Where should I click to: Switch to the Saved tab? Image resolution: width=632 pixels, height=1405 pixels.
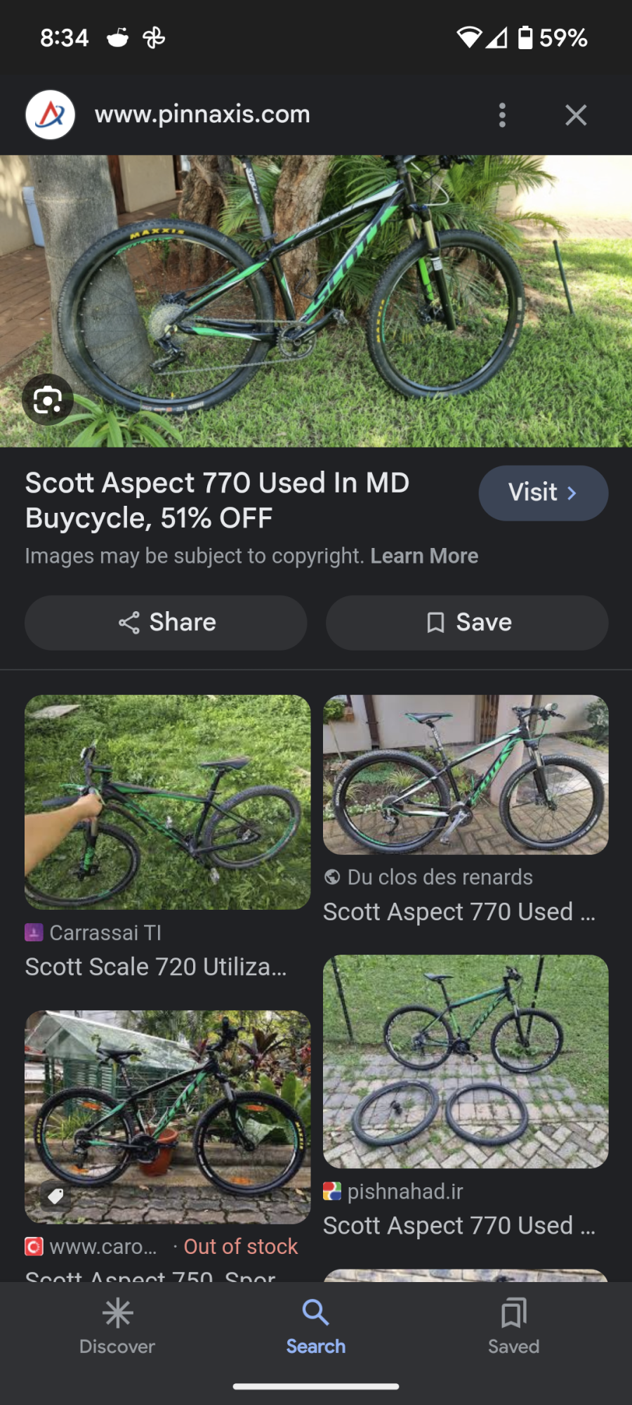click(513, 1326)
